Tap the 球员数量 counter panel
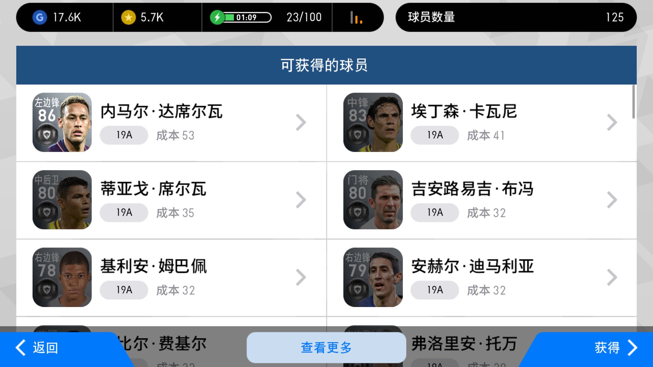 [516, 17]
